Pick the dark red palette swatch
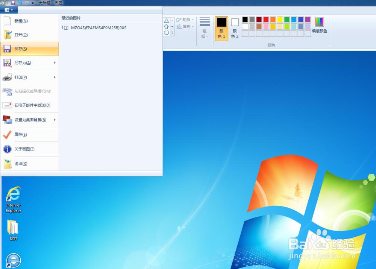The width and height of the screenshot is (376, 269). click(x=259, y=20)
